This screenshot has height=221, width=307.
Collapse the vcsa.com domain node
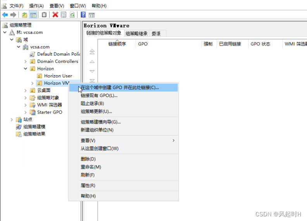[x=19, y=47]
